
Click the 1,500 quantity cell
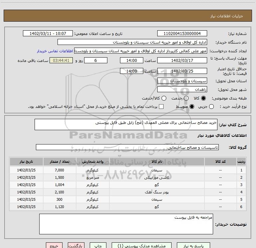pos(60,177)
